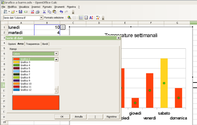This screenshot has height=125, width=197.
Task: Toggle the chart legend icon
Action: (86, 18)
